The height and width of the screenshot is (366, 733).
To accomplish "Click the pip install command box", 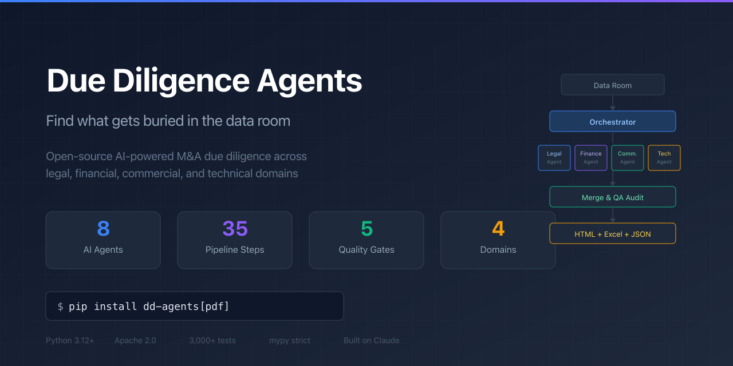I will tap(194, 305).
